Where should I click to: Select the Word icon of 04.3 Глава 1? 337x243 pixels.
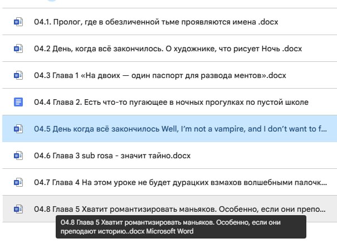tap(18, 75)
